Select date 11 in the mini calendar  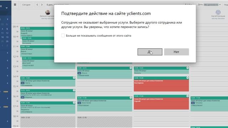coord(2,33)
